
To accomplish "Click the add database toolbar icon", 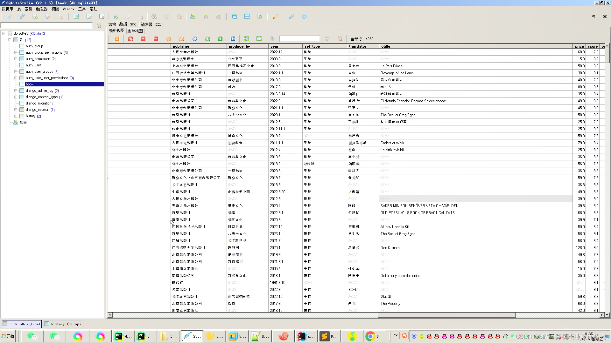I will (35, 17).
